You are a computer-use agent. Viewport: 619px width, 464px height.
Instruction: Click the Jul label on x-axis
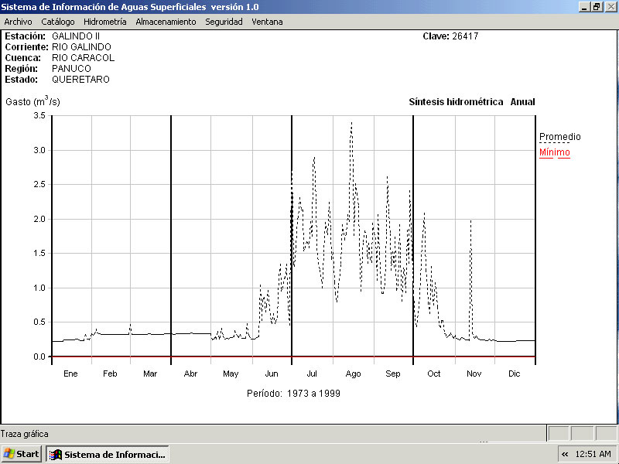pos(312,374)
